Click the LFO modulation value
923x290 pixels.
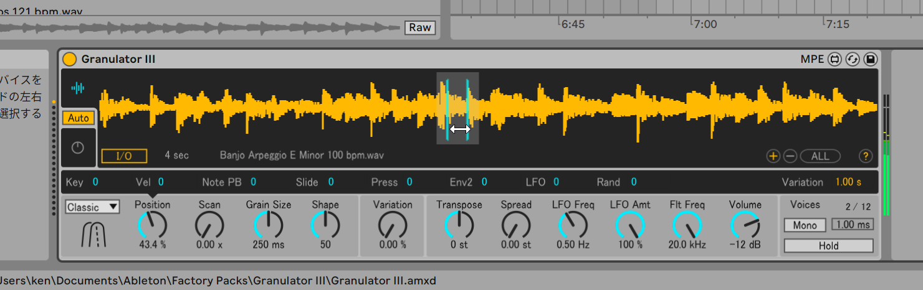(556, 182)
